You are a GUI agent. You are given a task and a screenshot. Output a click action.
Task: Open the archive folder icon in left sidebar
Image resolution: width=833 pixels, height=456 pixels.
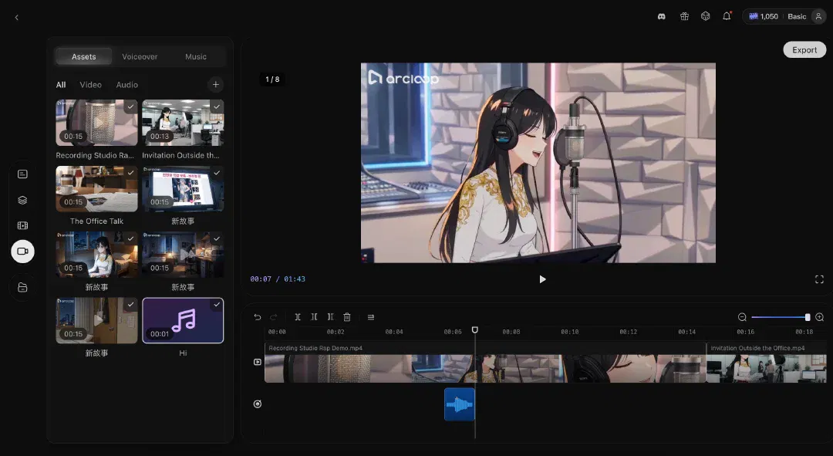22,288
